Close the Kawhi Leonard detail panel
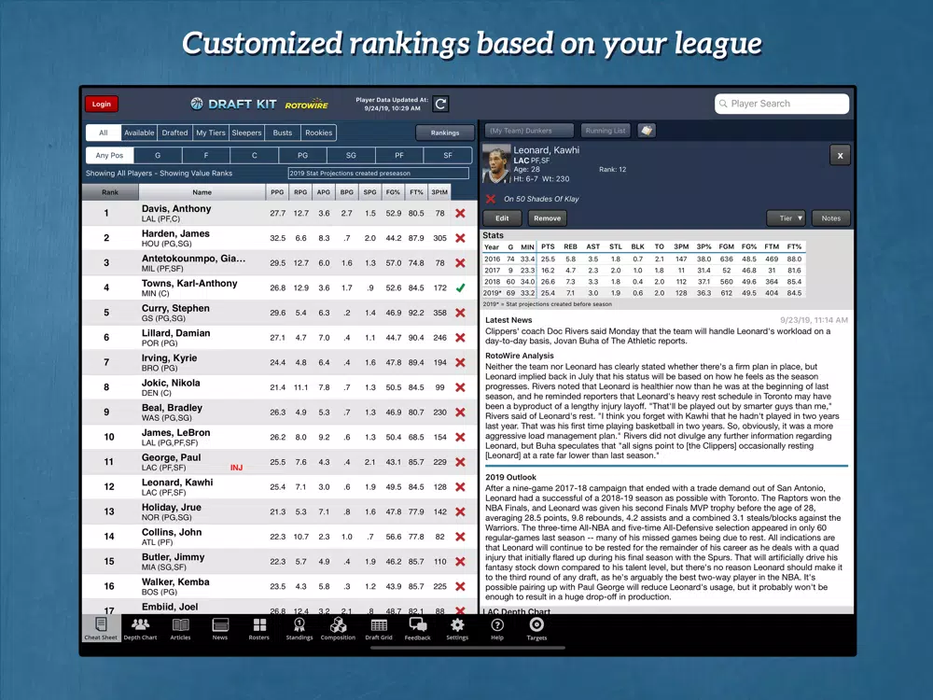 841,155
